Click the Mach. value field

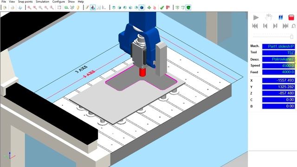click(278, 46)
